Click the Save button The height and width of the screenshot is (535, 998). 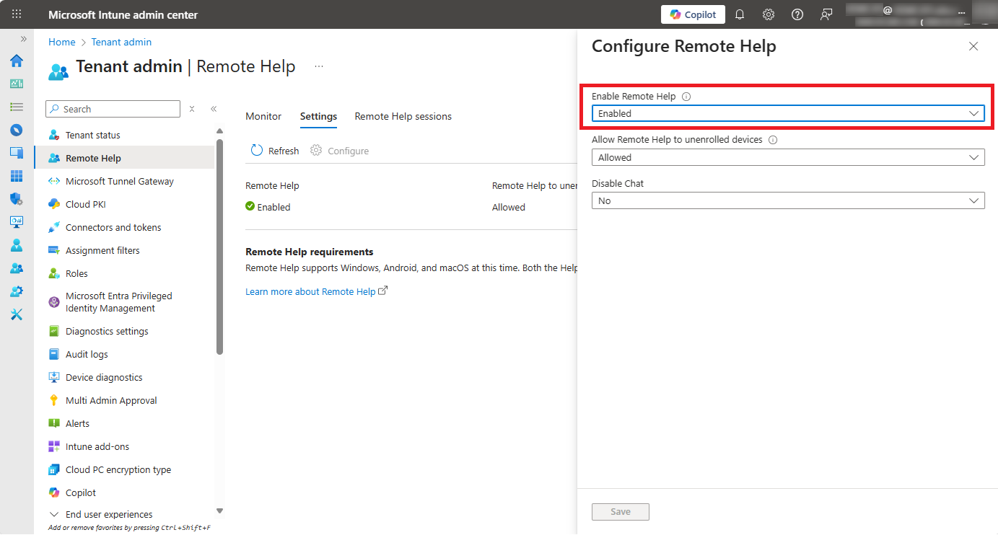(621, 512)
